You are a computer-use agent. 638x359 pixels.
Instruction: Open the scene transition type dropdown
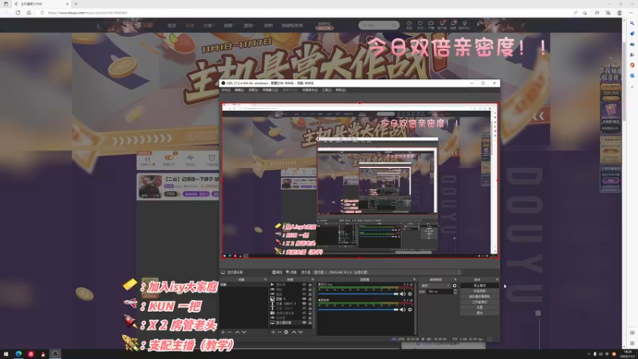[x=435, y=286]
